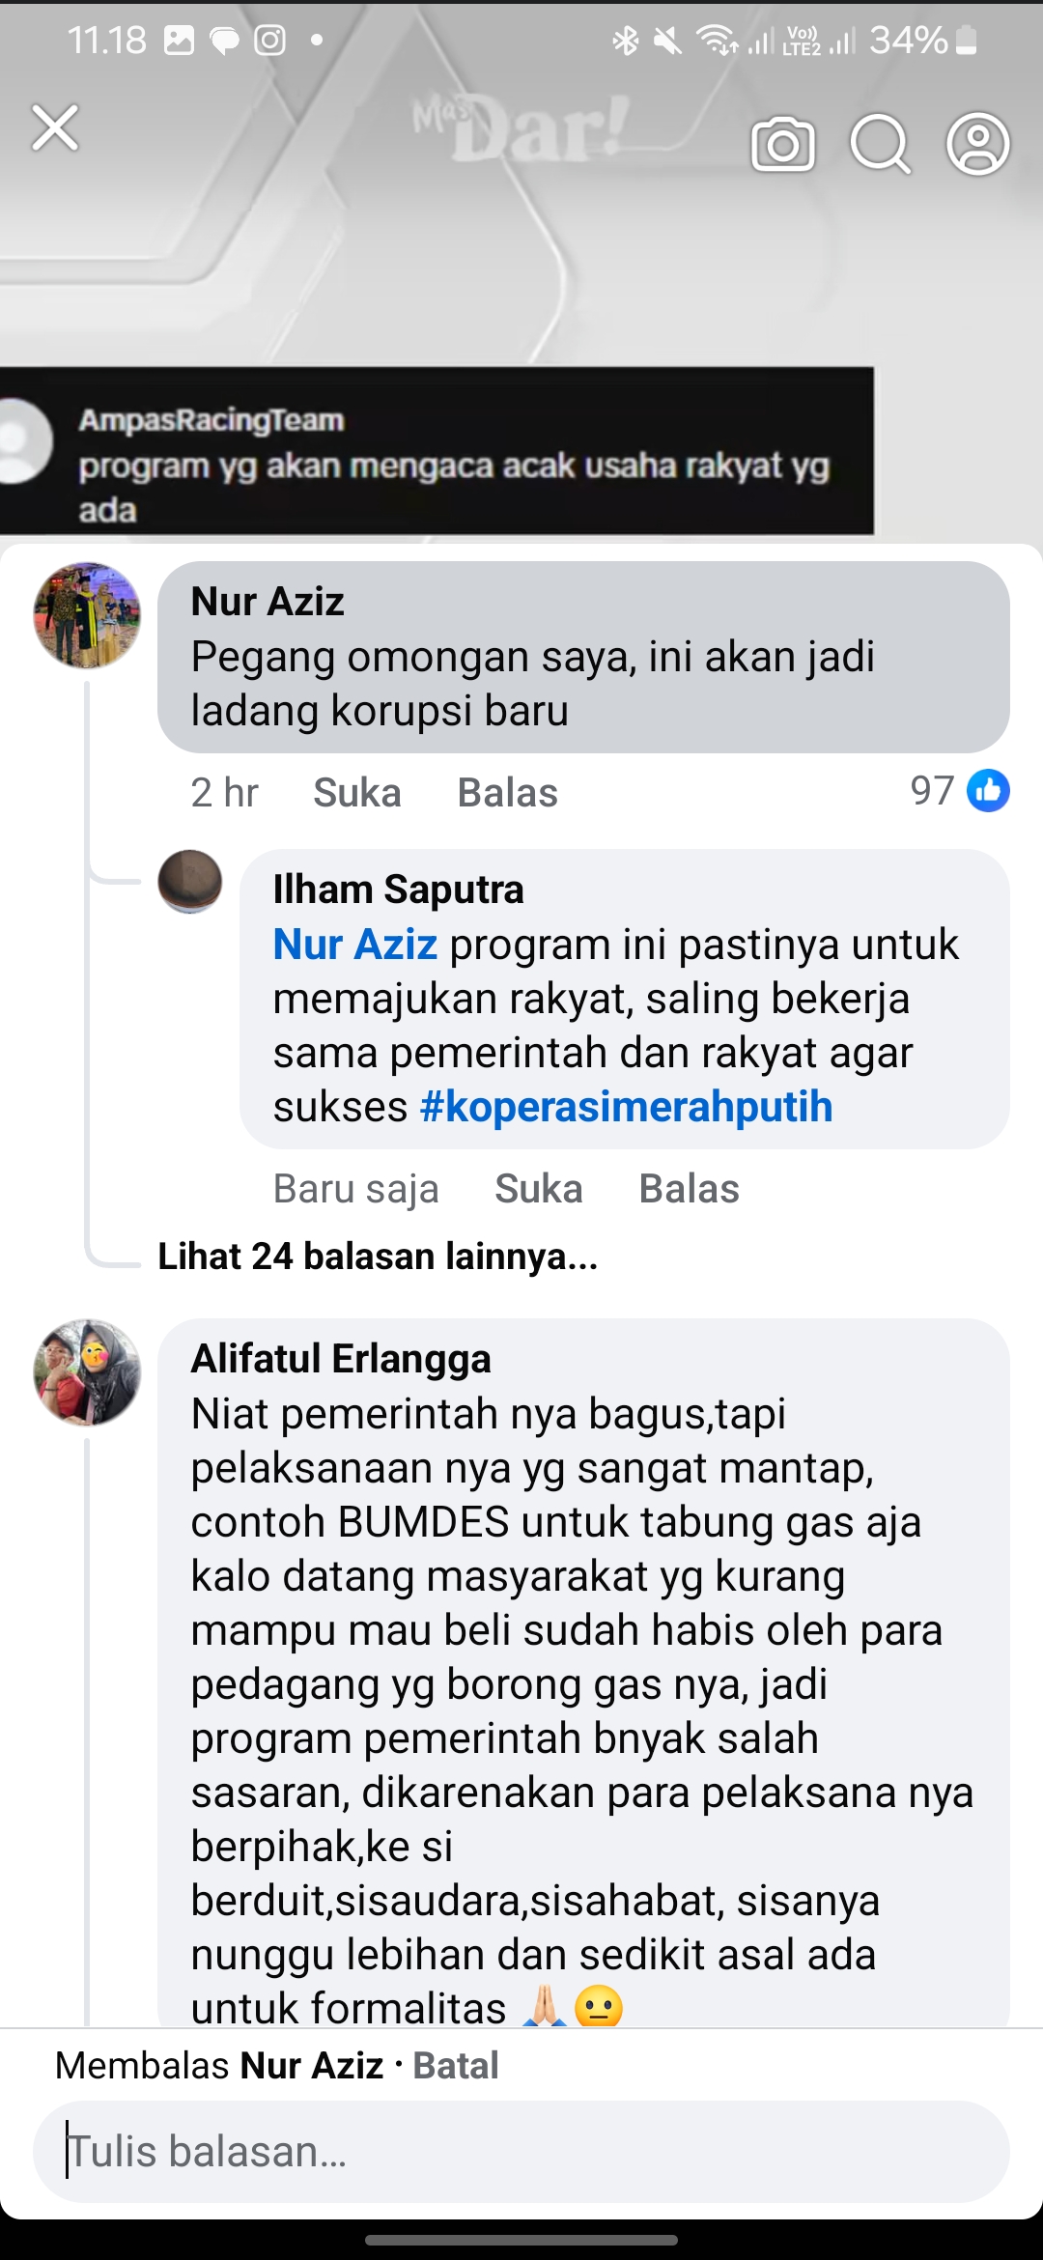Like Nur Aziz's comment with Suka
The image size is (1043, 2260).
[357, 793]
